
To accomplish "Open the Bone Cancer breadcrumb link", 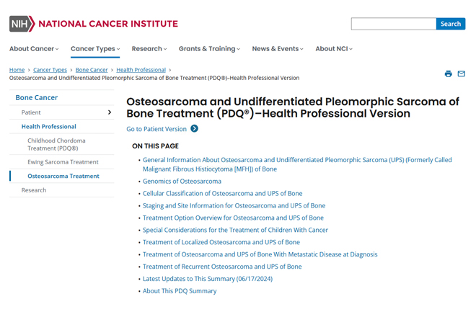I will pyautogui.click(x=92, y=70).
